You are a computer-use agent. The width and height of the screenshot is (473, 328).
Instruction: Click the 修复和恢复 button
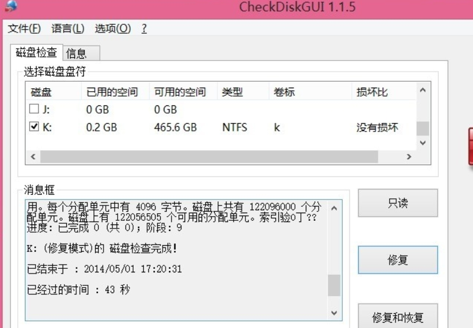(398, 317)
